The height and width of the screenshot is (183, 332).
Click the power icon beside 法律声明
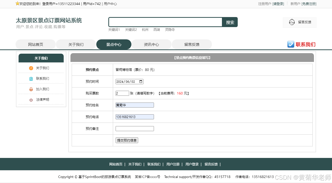[x=31, y=100]
